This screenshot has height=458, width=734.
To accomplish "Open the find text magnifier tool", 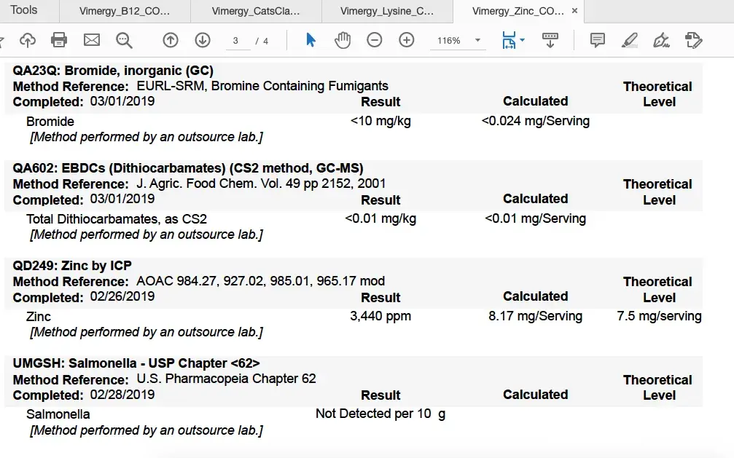I will tap(125, 41).
